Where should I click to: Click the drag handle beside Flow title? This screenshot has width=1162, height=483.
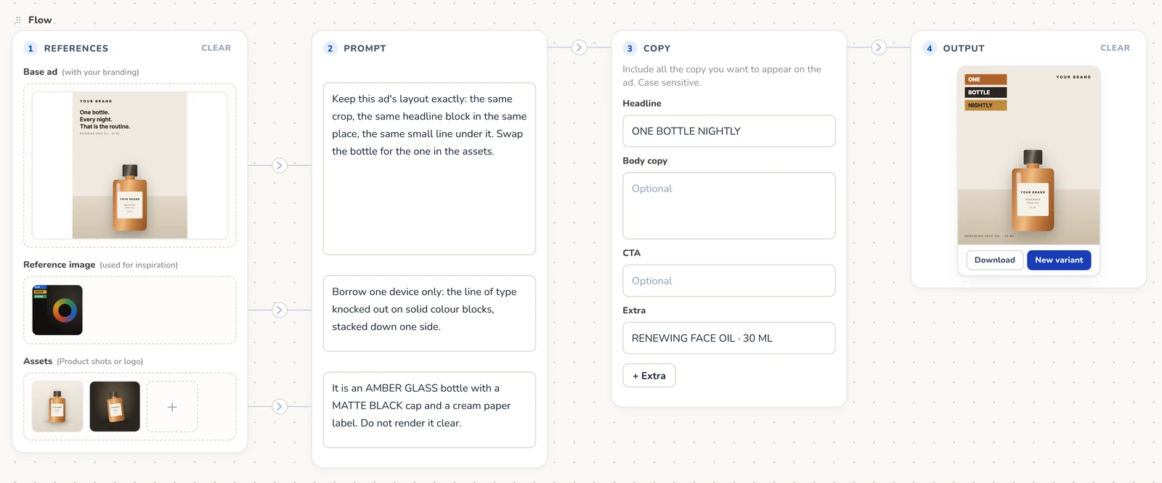click(x=18, y=20)
